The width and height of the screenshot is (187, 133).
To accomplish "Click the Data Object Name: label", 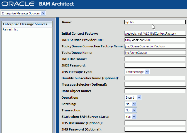I will click(x=76, y=91).
